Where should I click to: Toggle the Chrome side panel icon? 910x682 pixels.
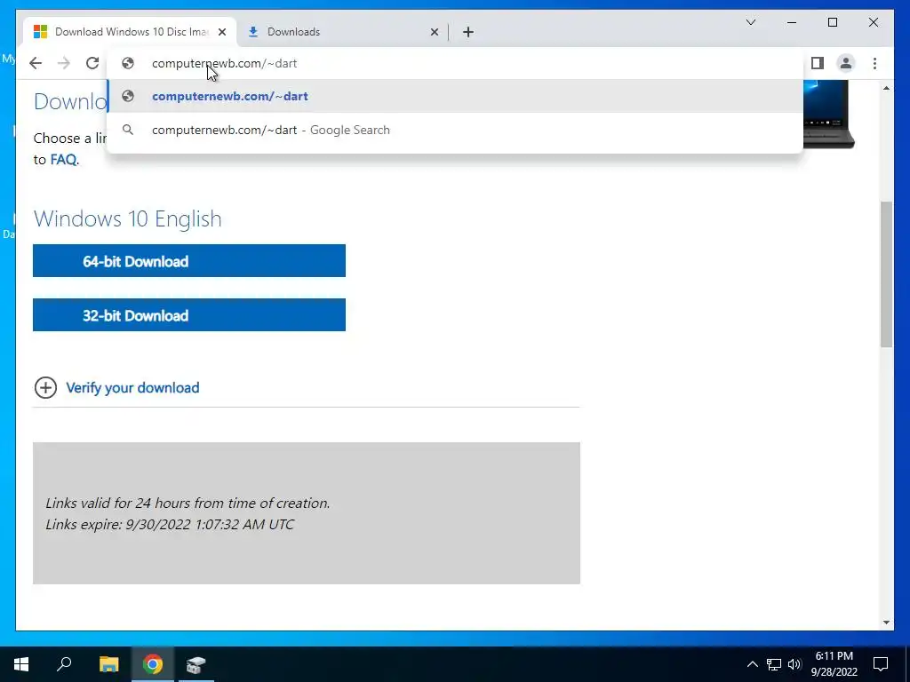click(x=818, y=63)
